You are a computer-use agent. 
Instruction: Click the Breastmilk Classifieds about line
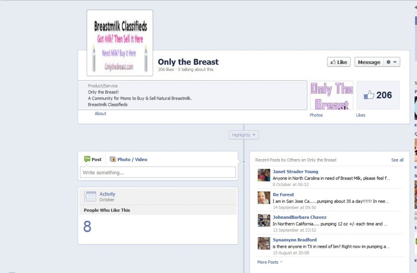pos(108,105)
